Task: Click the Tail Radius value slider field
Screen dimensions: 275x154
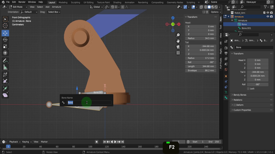Action: pyautogui.click(x=201, y=58)
